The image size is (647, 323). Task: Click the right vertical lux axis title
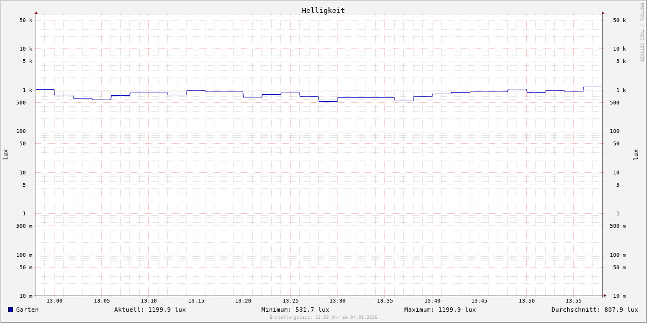click(636, 155)
